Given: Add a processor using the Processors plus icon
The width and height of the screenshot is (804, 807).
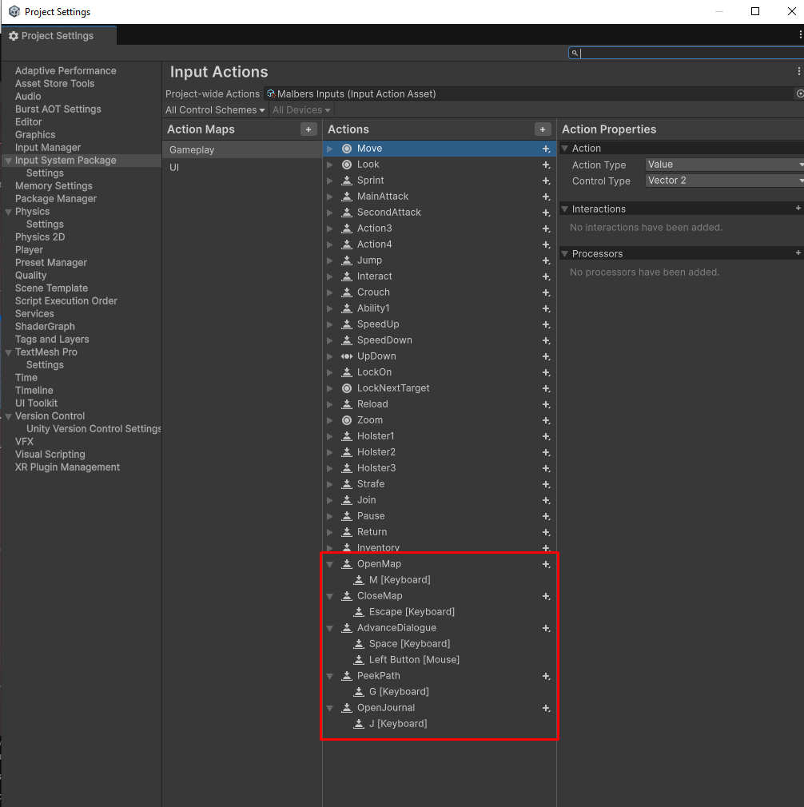Looking at the screenshot, I should pyautogui.click(x=798, y=253).
